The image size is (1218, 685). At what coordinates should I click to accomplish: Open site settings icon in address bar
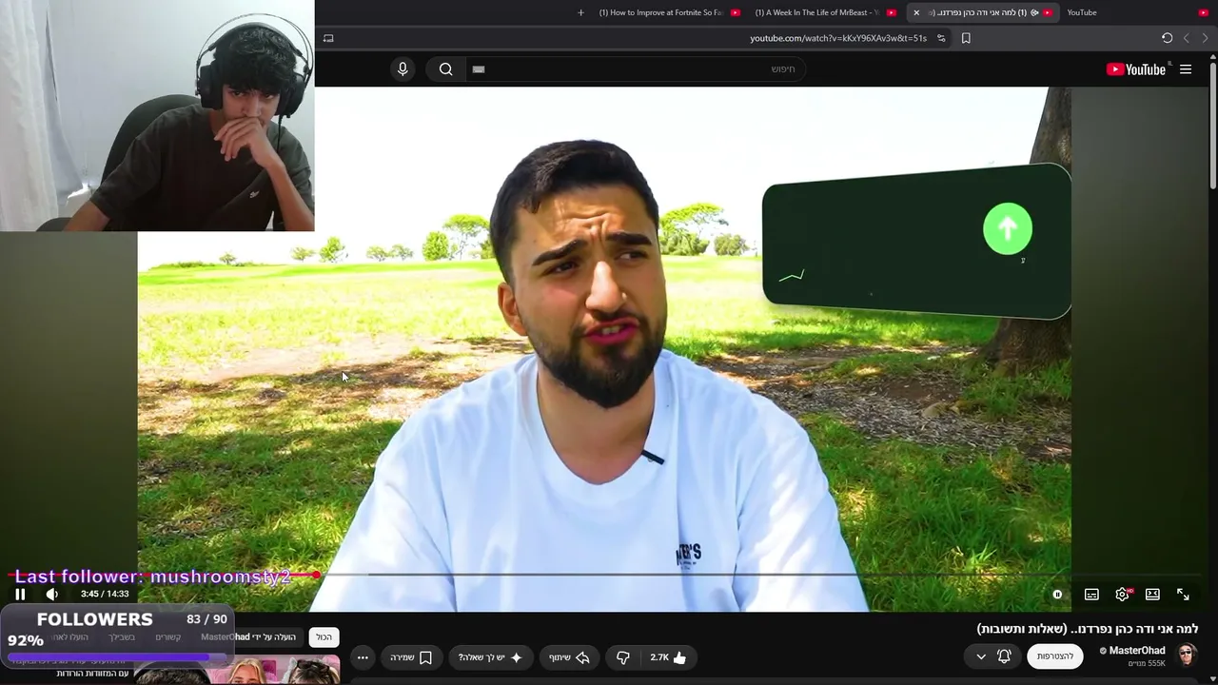pos(941,38)
